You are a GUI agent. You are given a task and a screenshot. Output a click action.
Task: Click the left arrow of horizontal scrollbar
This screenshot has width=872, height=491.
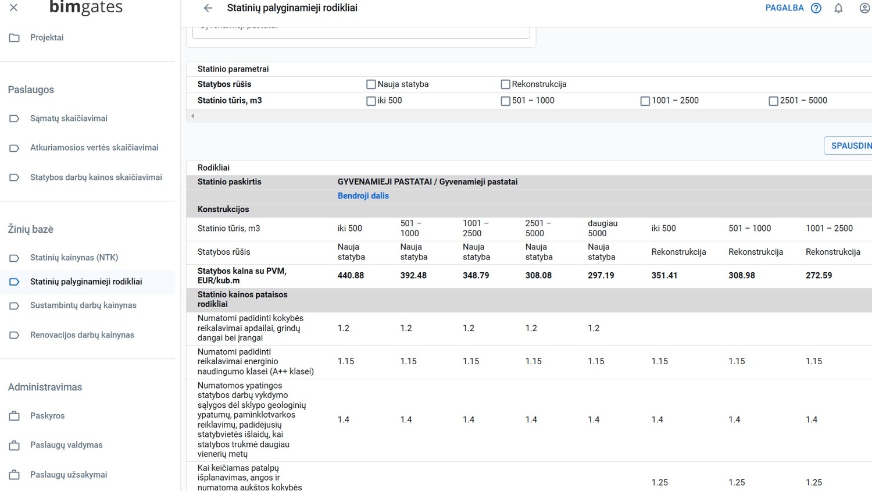[x=192, y=116]
